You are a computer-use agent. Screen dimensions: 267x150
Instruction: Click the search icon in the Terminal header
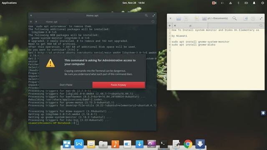point(146,15)
